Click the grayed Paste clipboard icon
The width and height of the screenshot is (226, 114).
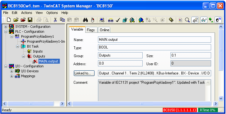click(69, 20)
